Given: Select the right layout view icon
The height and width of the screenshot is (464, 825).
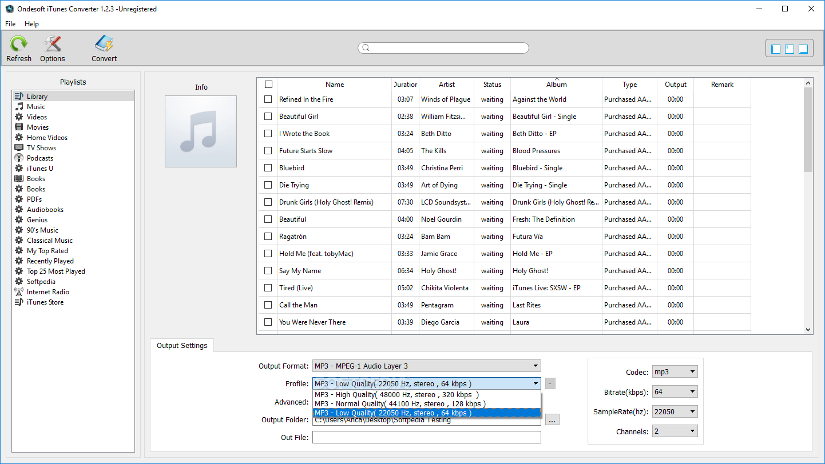Looking at the screenshot, I should tap(803, 49).
